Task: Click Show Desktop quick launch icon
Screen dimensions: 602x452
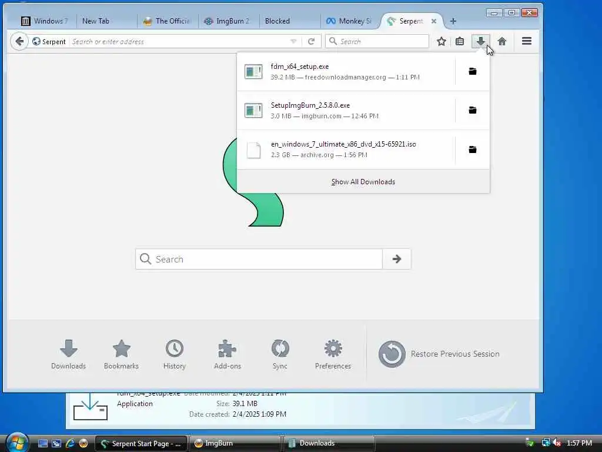Action: pos(42,443)
